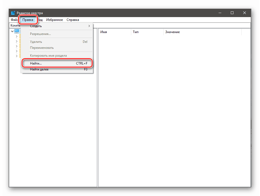Choose Найти далее menu entry
Screen dimensions: 260x196
coord(57,69)
